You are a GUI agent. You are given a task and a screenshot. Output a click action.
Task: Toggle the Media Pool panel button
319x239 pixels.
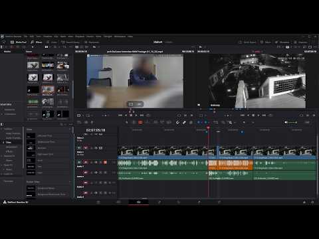tap(19, 42)
